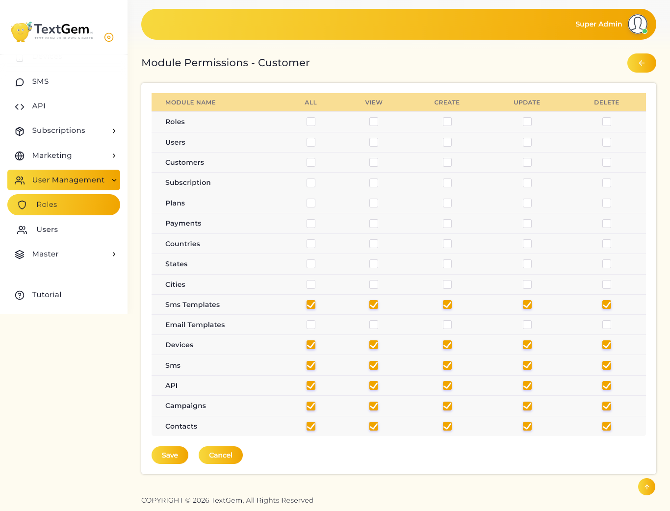The image size is (670, 511).
Task: Check the ALL box for Roles
Action: [x=311, y=122]
